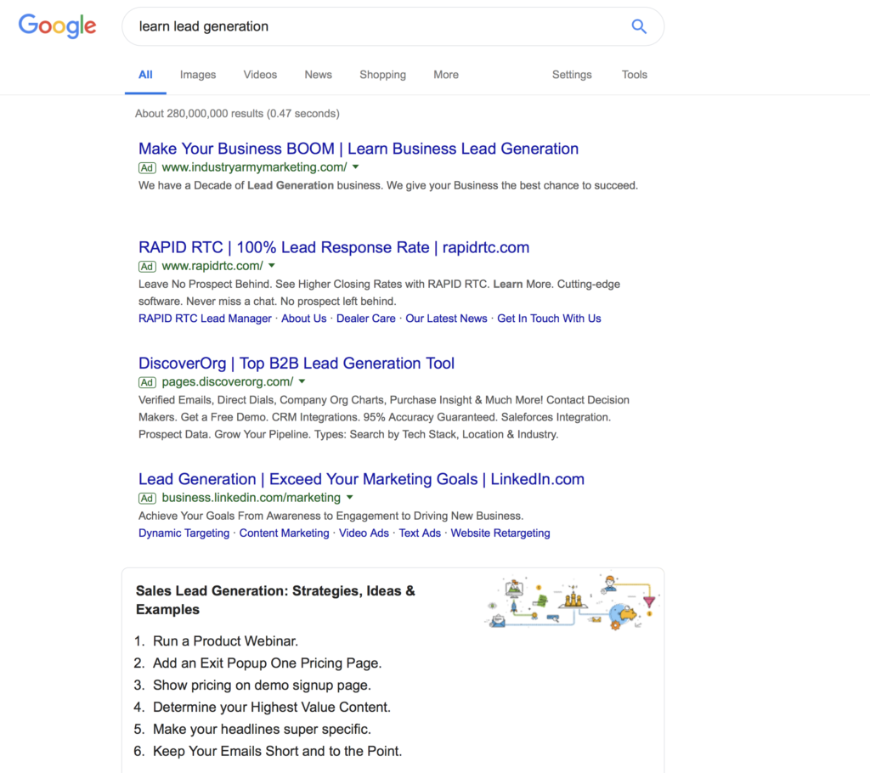Click 'Add an Exit Popup One Pricing Page.'
Viewport: 870px width, 773px height.
[x=268, y=663]
